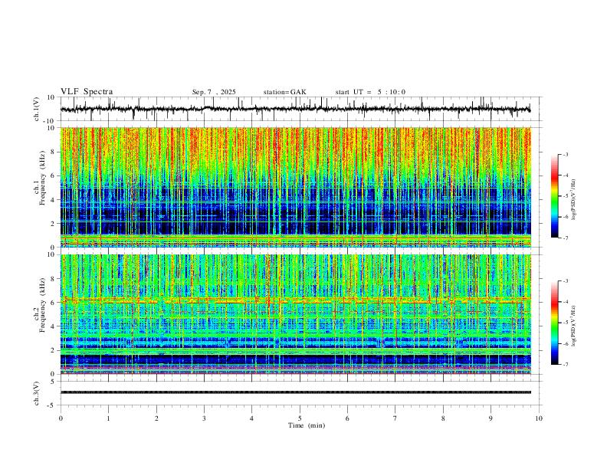Click the ch.1 "Frequency (kHz)" axis label

coord(42,179)
